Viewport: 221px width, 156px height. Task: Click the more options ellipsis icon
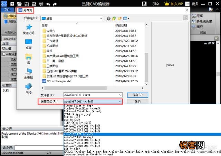pos(187,4)
